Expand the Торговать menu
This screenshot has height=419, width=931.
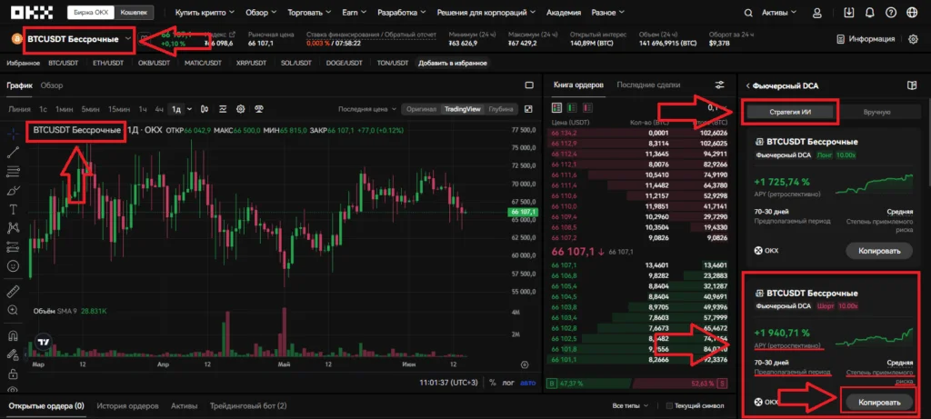(309, 13)
